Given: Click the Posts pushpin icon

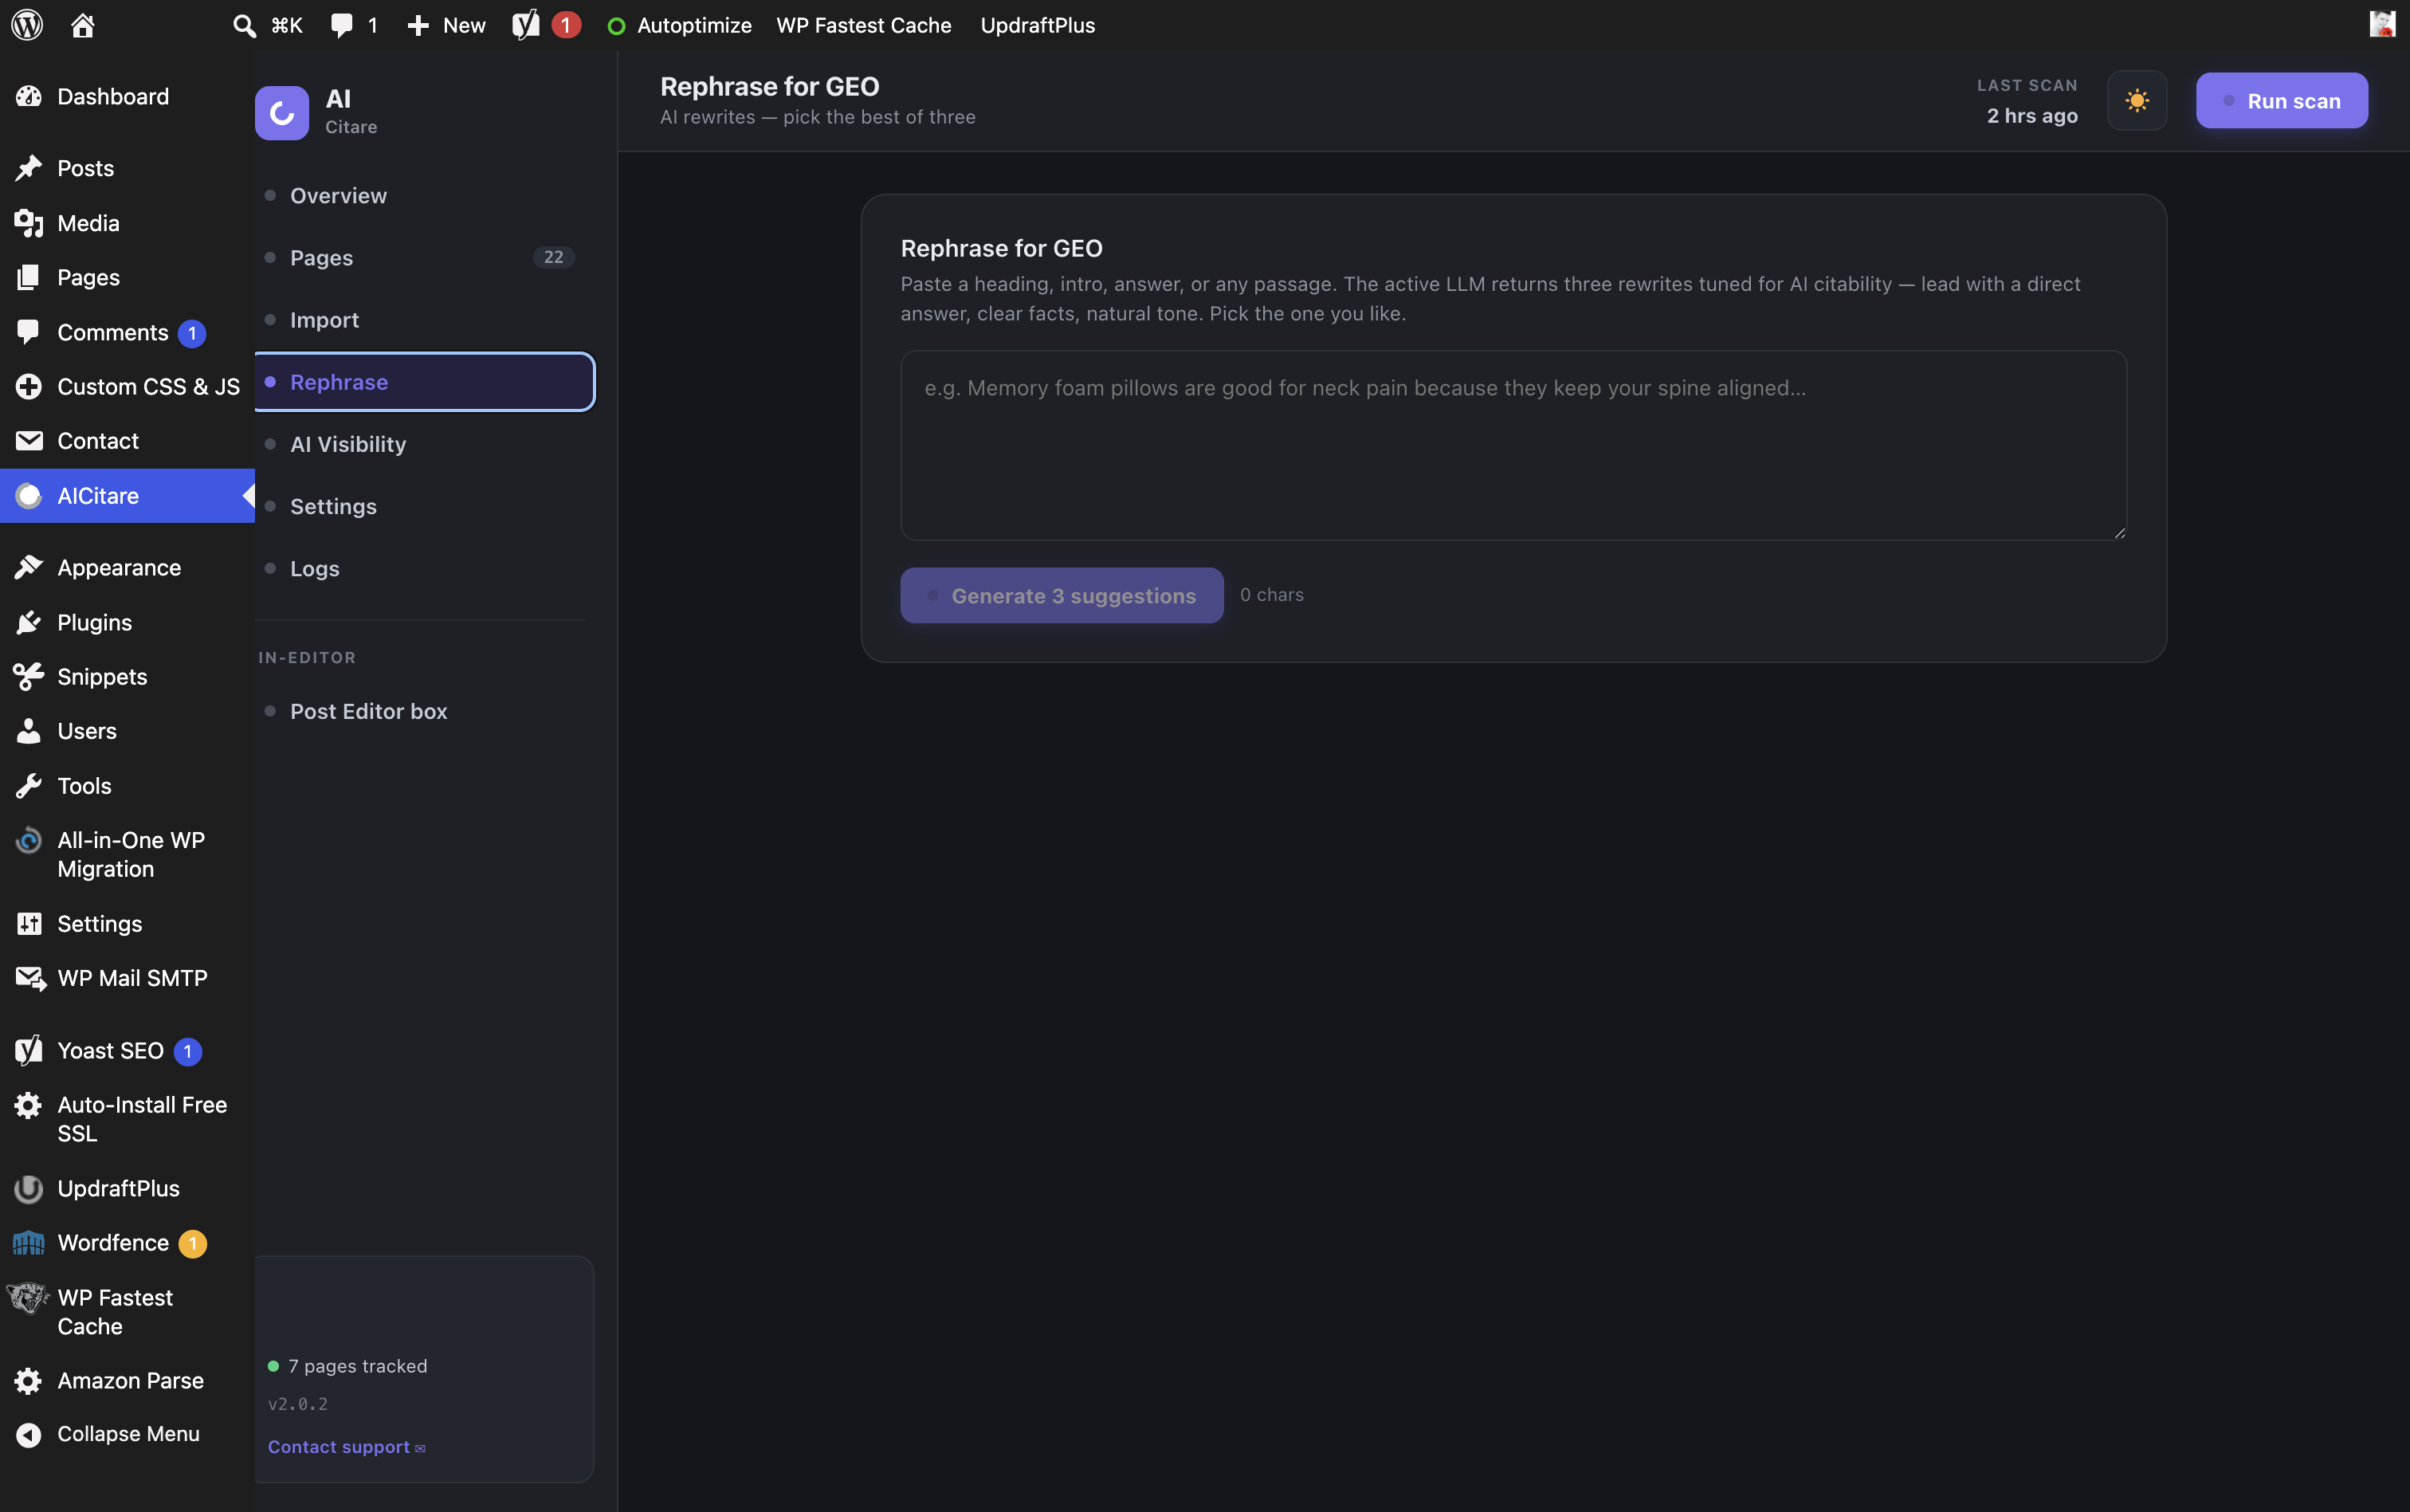Looking at the screenshot, I should (x=29, y=168).
